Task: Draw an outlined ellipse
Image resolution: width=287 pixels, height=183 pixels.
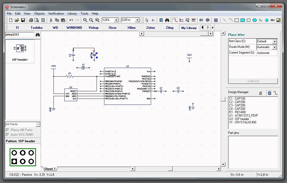Action: pyautogui.click(x=249, y=20)
